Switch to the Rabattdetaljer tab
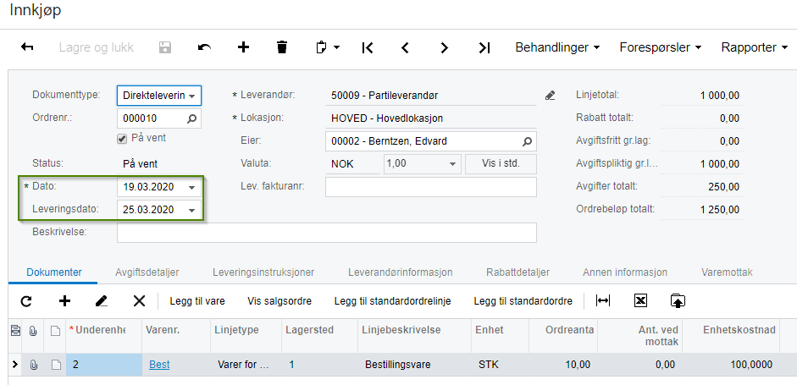The width and height of the screenshot is (797, 385). (x=517, y=272)
